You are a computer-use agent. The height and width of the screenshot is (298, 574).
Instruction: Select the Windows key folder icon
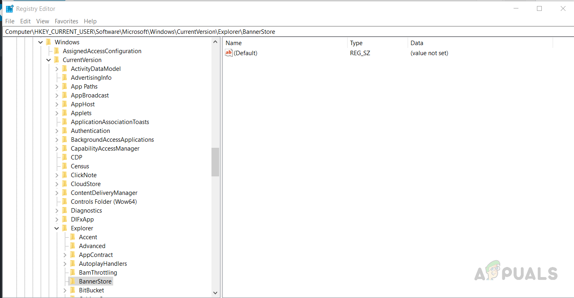click(x=49, y=42)
